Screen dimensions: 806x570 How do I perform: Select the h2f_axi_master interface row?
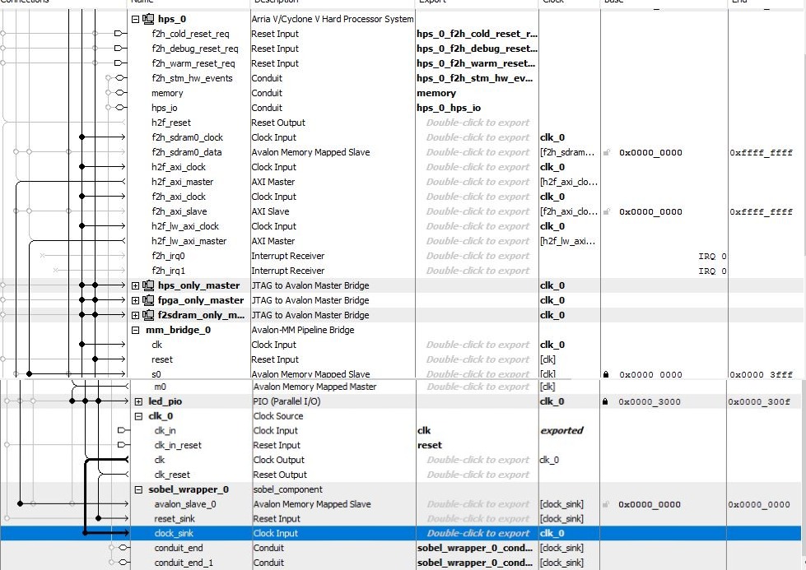(x=182, y=182)
